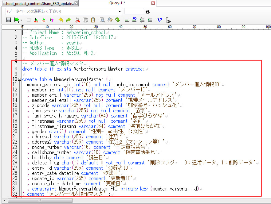This screenshot has height=204, width=271.
Task: Click the horizontal scrollbar thumb
Action: 40,200
